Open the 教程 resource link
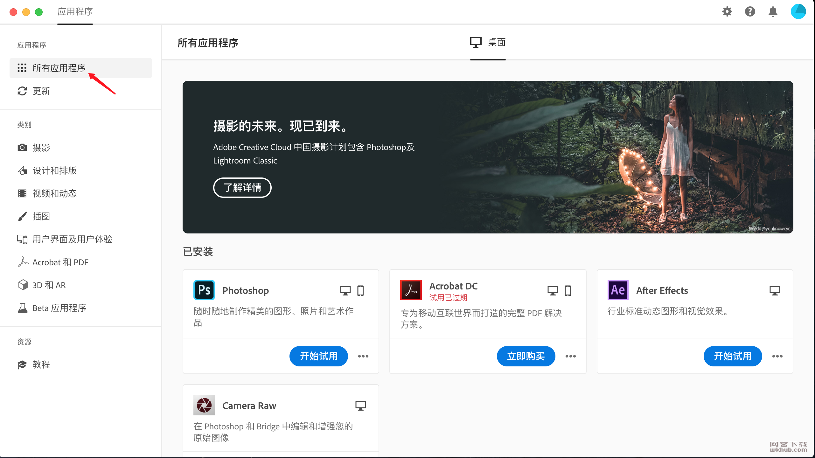This screenshot has width=815, height=458. point(81,364)
